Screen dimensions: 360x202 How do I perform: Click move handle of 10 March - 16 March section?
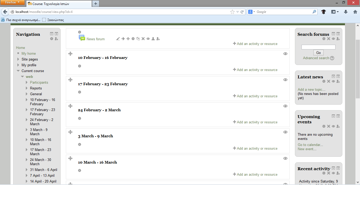(x=70, y=158)
